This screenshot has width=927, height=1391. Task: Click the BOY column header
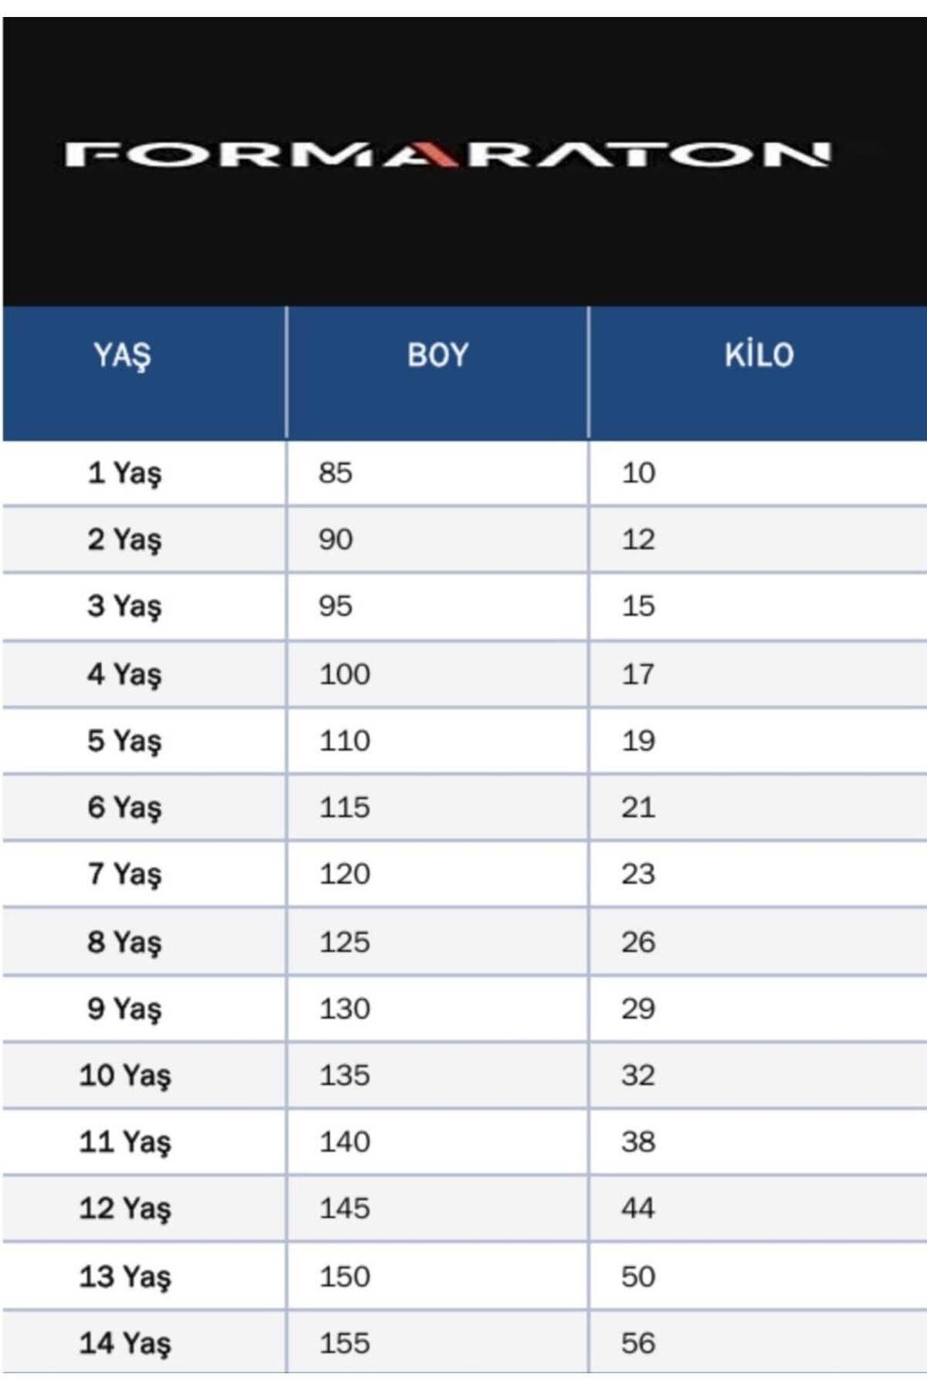click(437, 355)
